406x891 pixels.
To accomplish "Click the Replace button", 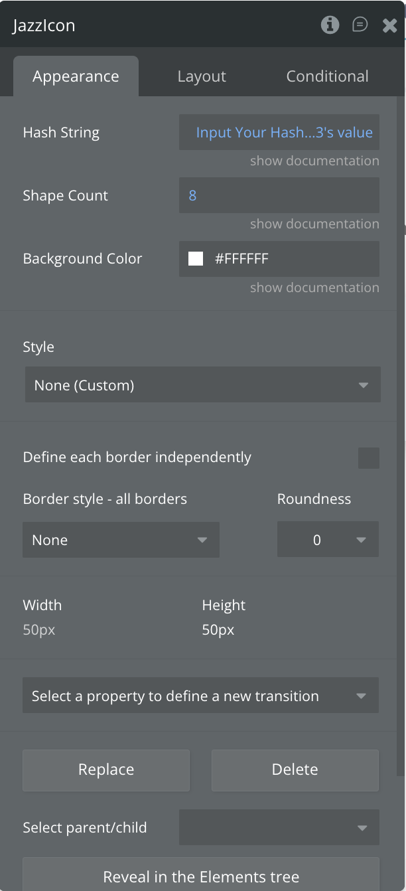I will pos(106,769).
